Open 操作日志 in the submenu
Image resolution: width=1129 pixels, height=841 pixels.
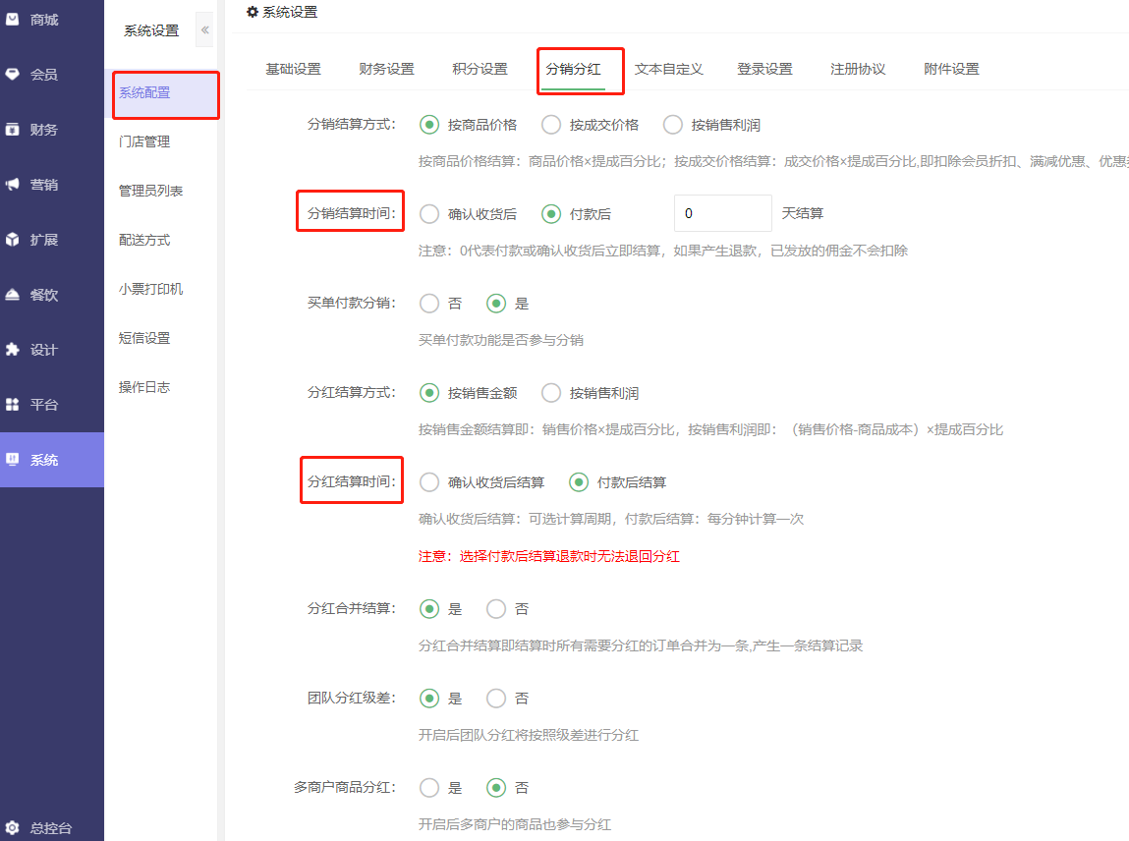144,387
